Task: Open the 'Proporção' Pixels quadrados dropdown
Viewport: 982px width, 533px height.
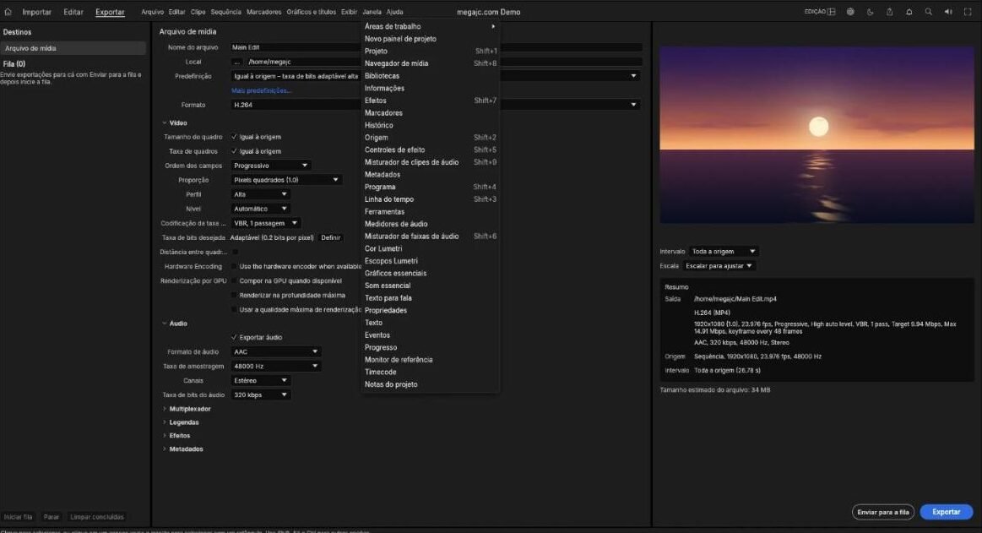Action: pos(285,180)
